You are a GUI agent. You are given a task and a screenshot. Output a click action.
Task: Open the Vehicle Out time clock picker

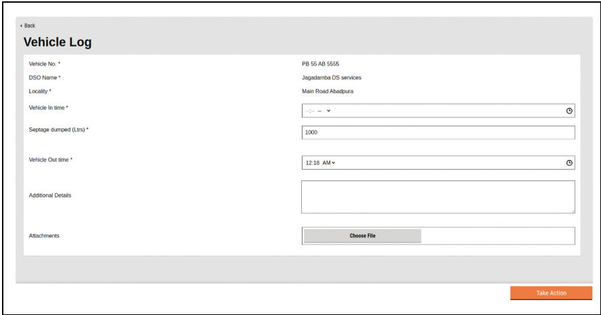(x=569, y=163)
